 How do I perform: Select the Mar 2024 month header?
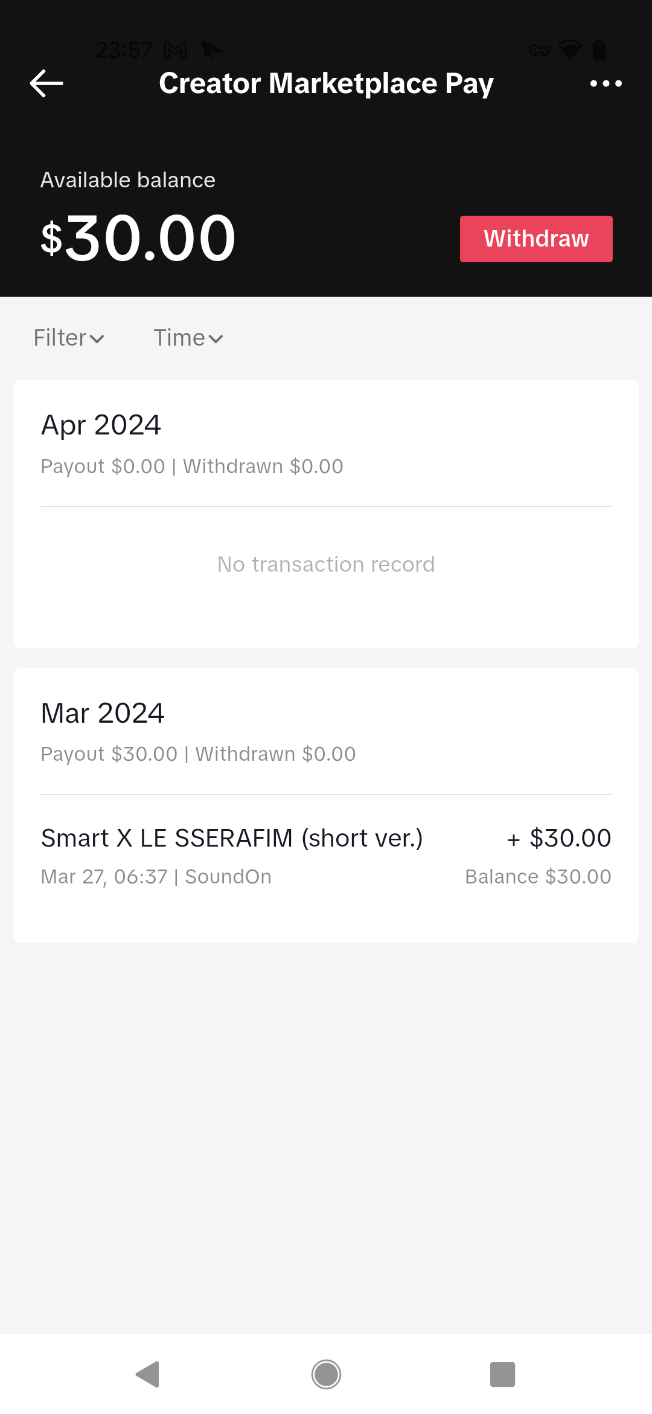coord(103,713)
